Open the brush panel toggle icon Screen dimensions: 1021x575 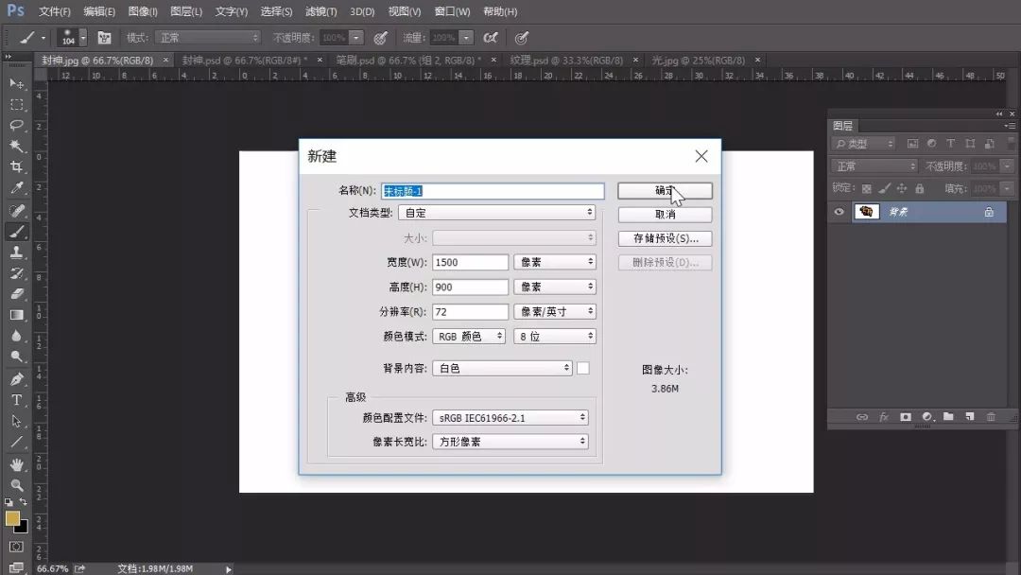(x=104, y=38)
